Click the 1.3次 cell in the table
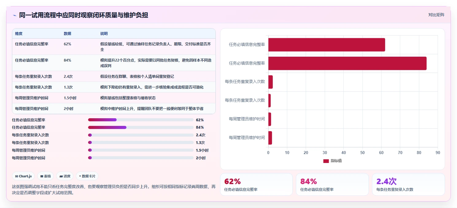This screenshot has height=208, width=457. tap(68, 87)
